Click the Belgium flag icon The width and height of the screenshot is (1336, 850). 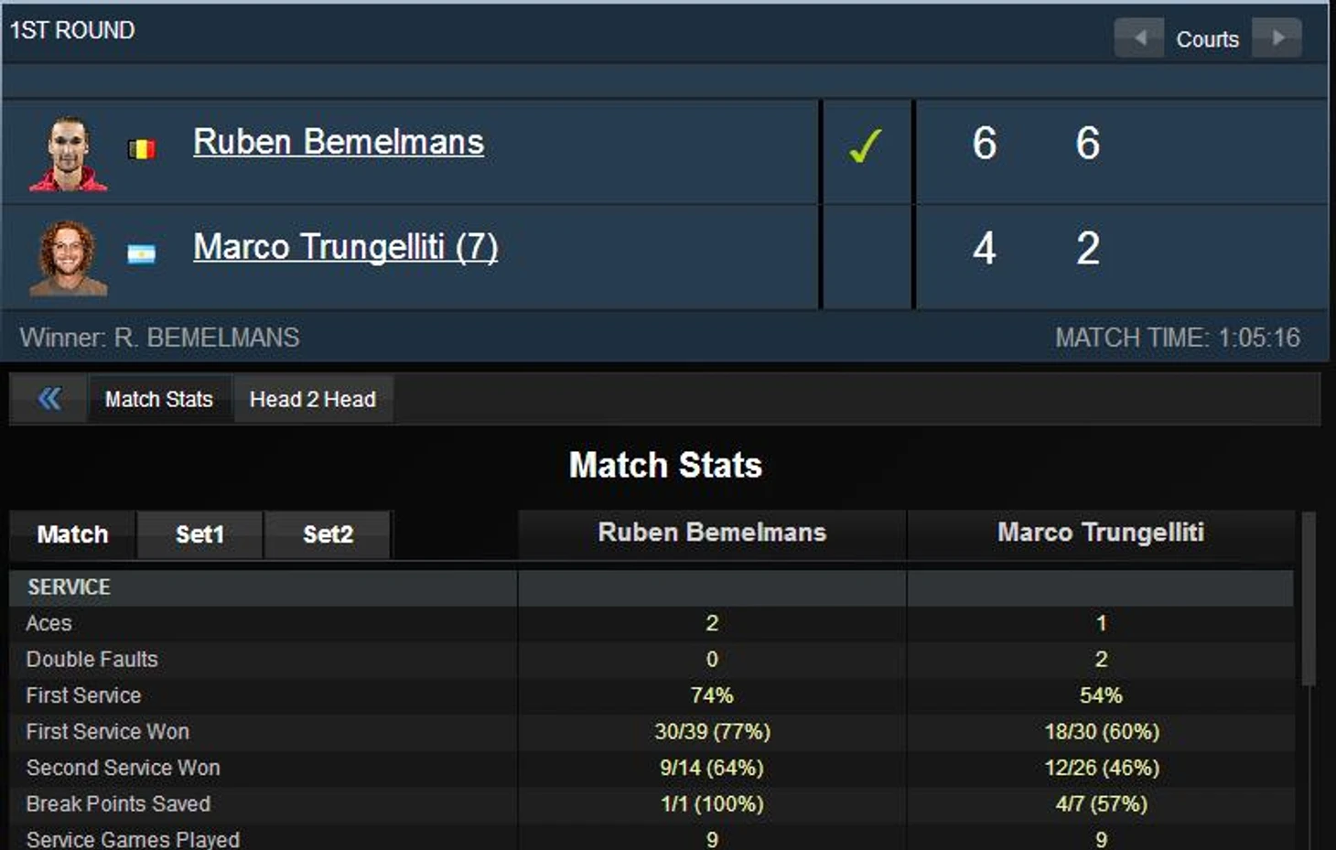pos(142,148)
